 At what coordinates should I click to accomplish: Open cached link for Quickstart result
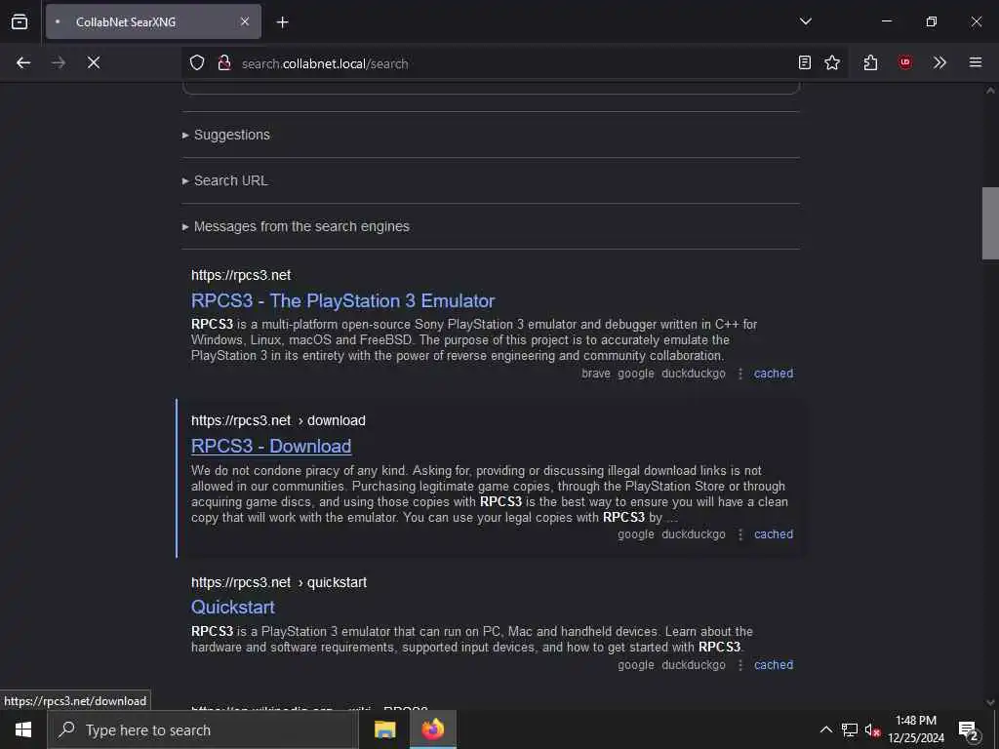click(x=774, y=665)
